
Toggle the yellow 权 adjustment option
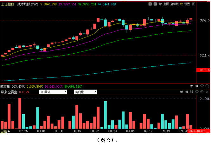pos(182,4)
